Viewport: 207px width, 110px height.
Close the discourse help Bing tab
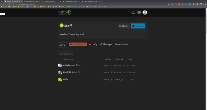[61, 1]
